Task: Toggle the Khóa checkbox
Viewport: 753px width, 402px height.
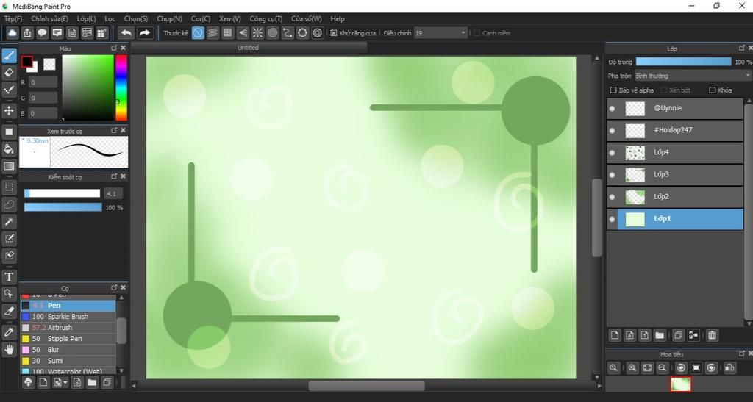Action: click(713, 90)
